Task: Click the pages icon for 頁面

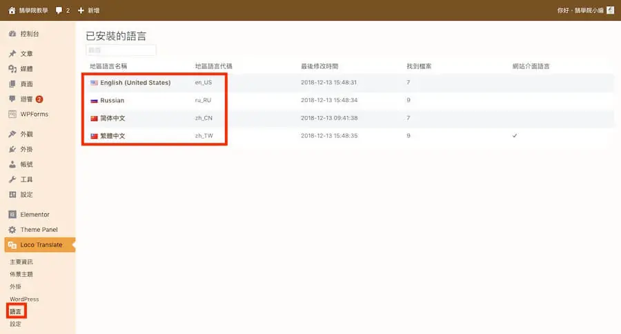Action: pyautogui.click(x=12, y=83)
